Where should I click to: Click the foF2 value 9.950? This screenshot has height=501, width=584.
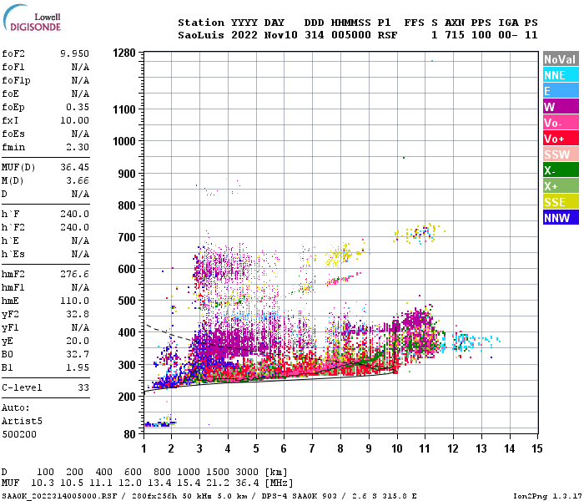click(x=74, y=53)
